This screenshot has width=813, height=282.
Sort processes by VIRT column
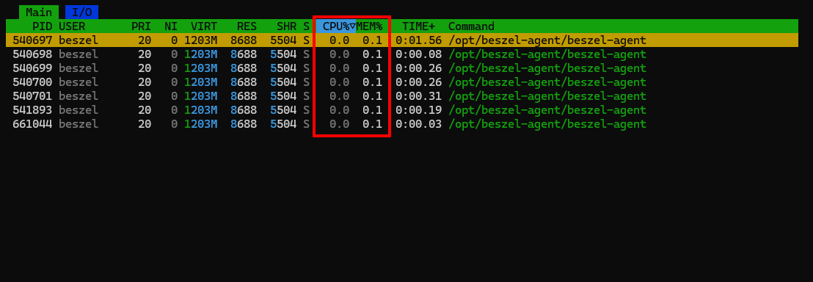point(204,26)
